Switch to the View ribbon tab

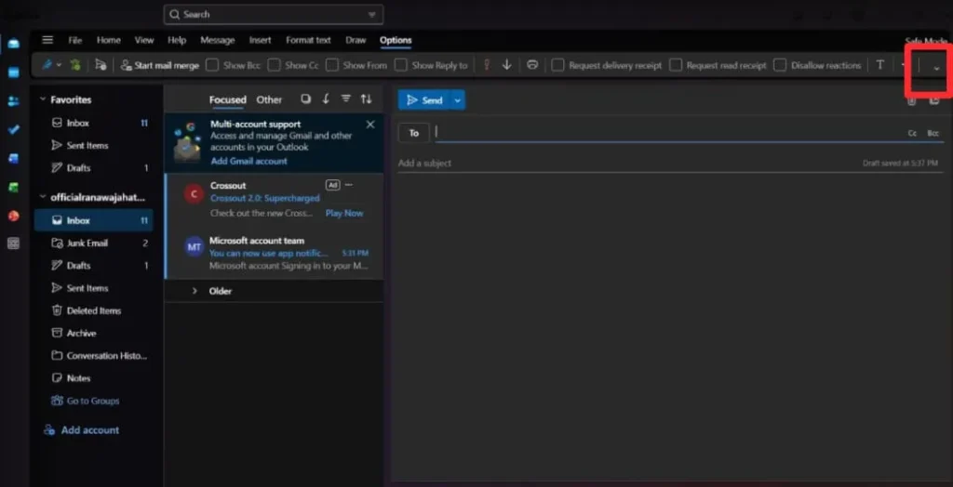coord(144,40)
